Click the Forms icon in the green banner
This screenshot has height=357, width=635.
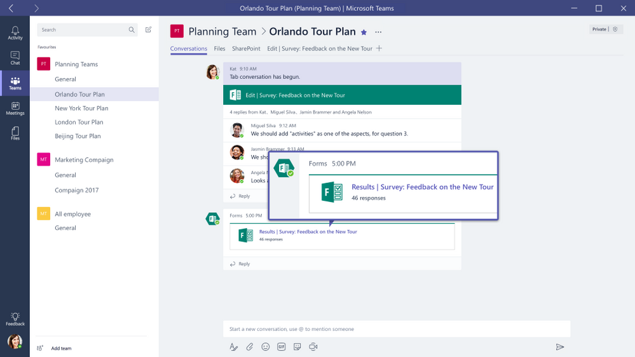pyautogui.click(x=235, y=95)
